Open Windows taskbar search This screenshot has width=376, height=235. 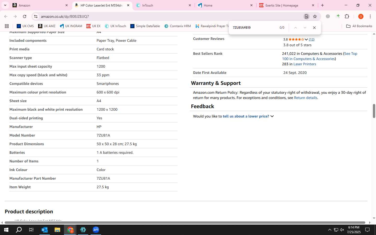click(x=19, y=230)
